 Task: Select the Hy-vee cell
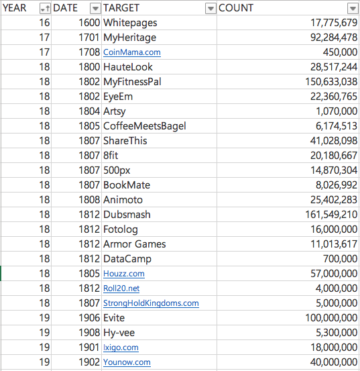(x=160, y=333)
